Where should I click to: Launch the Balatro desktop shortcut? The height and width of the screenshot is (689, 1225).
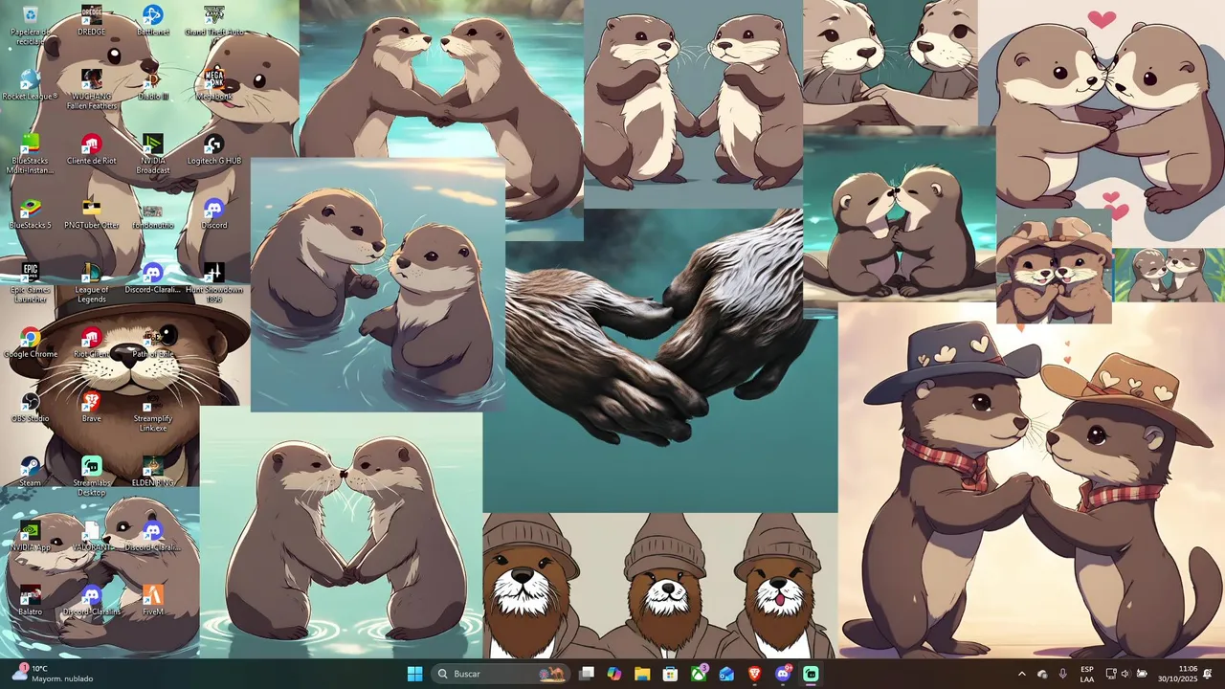(x=31, y=600)
